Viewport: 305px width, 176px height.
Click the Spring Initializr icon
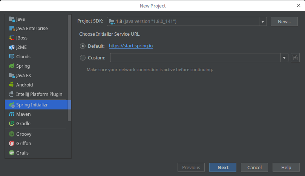pyautogui.click(x=12, y=105)
